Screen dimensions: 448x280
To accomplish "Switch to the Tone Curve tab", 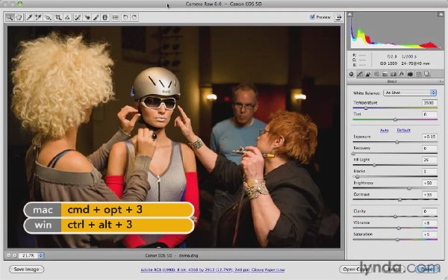I will (360, 75).
